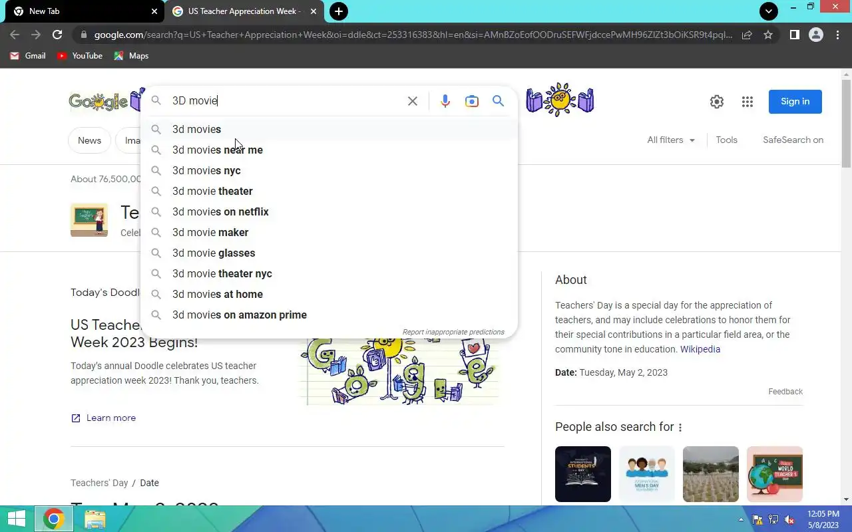The width and height of the screenshot is (852, 532).
Task: Click the Sign in button
Action: tap(795, 102)
